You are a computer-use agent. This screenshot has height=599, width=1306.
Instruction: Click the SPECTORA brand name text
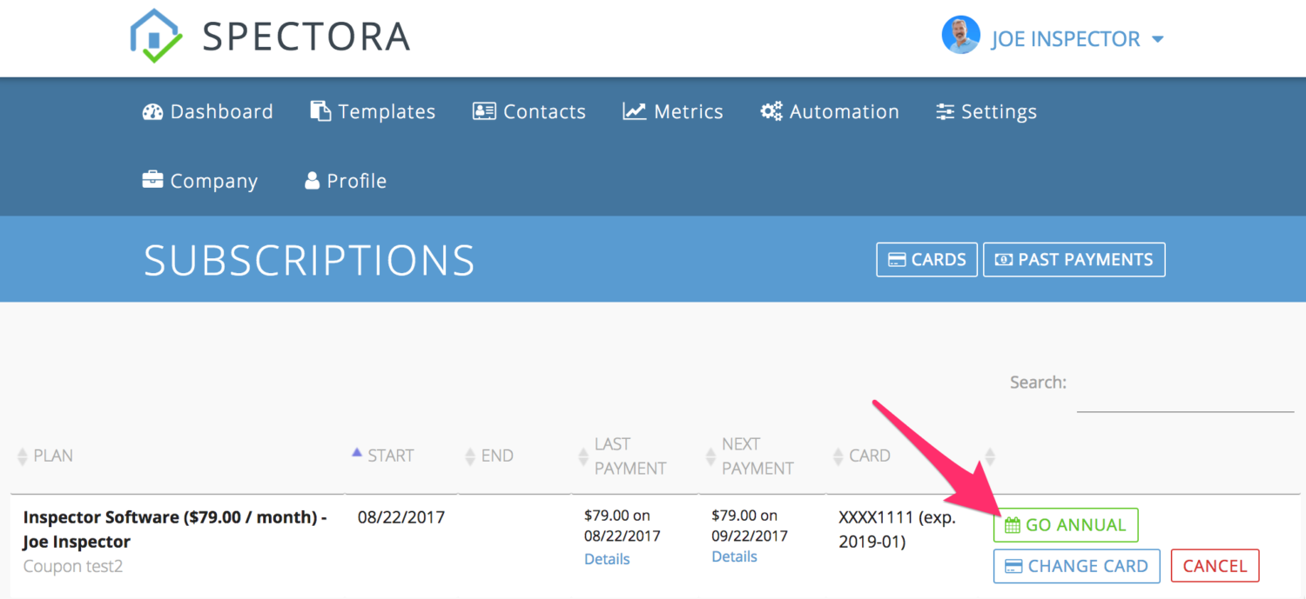click(x=306, y=37)
